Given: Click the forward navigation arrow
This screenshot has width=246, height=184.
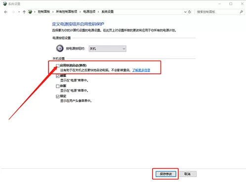Looking at the screenshot, I should tap(13, 12).
